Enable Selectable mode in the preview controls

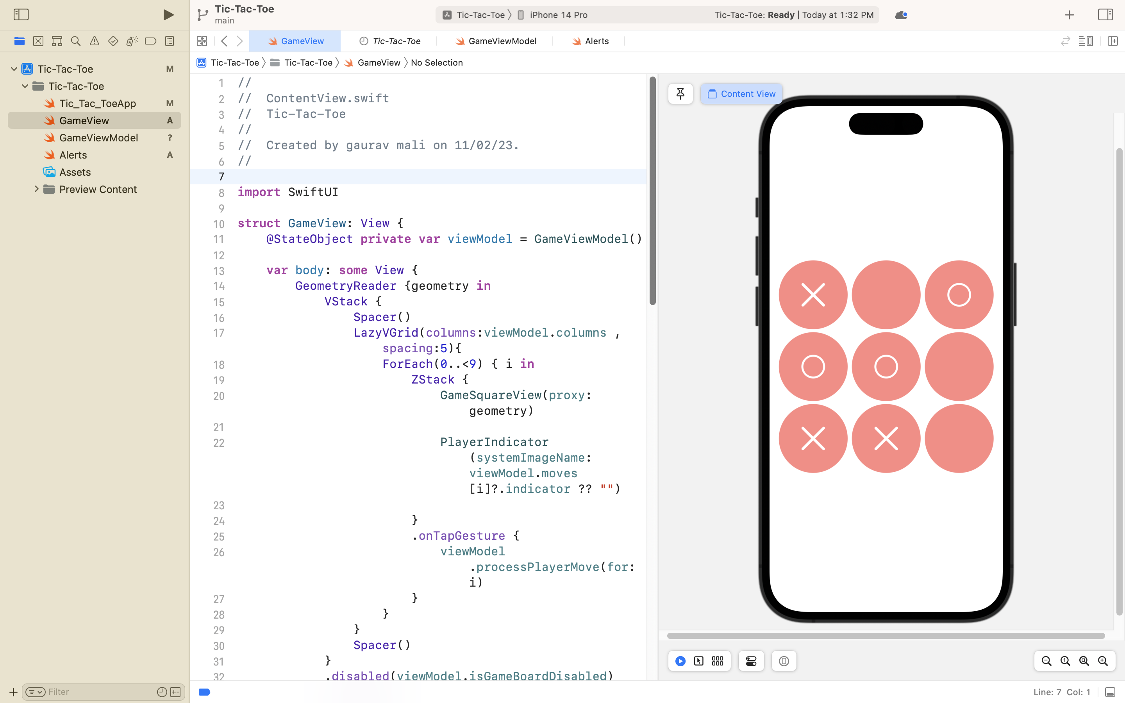[699, 661]
